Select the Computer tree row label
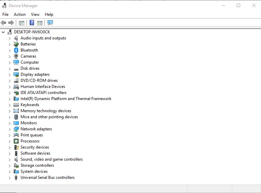Viewport: 261px width, 193px height. pyautogui.click(x=30, y=62)
